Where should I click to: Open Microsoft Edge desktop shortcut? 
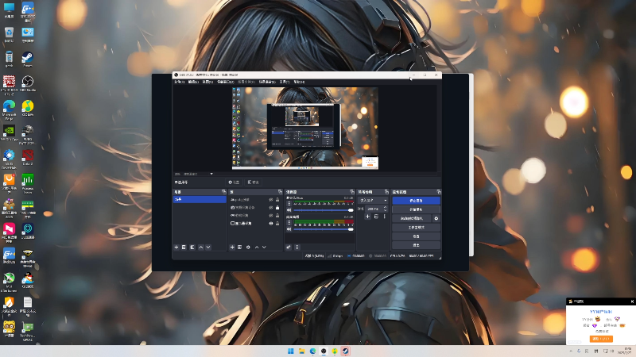[9, 109]
